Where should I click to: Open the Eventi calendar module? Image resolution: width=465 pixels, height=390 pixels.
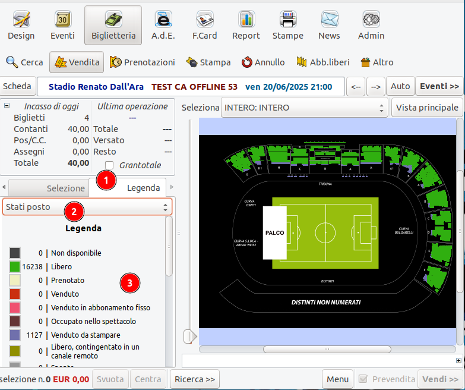pos(62,26)
